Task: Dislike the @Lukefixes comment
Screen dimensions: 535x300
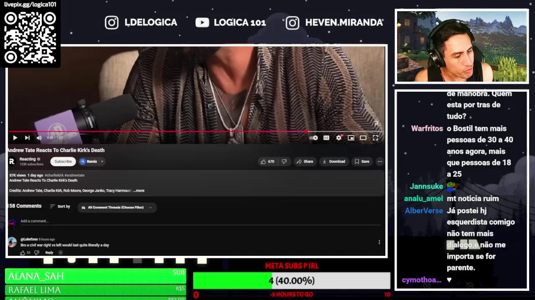Action: [36, 252]
